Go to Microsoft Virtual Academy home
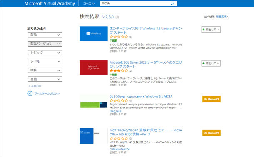The image size is (254, 157). [x=50, y=3]
